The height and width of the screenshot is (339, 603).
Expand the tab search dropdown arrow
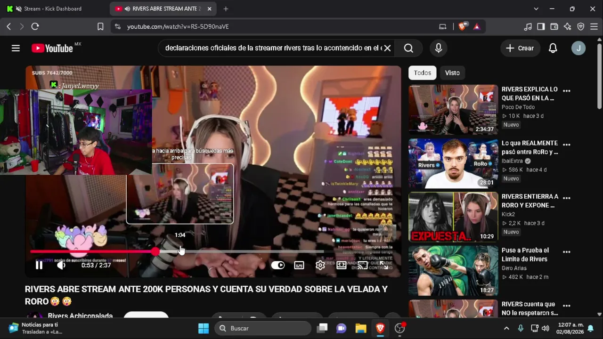[536, 8]
